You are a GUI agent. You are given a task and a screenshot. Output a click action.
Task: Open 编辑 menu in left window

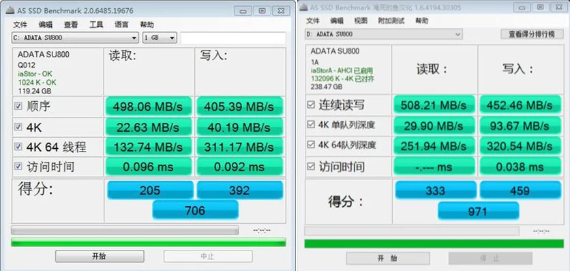click(46, 25)
